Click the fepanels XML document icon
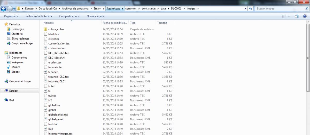Viewport: 310px width, 135px height. (x=46, y=72)
